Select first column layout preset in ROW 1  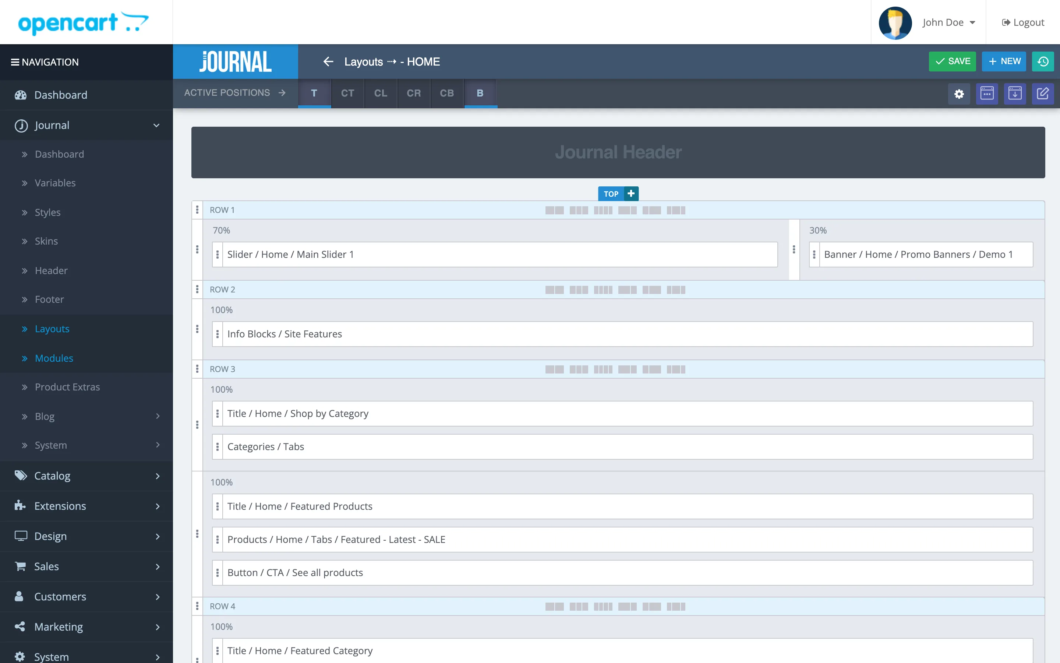554,210
